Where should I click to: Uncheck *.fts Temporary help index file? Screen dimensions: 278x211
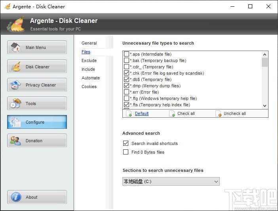coord(126,105)
